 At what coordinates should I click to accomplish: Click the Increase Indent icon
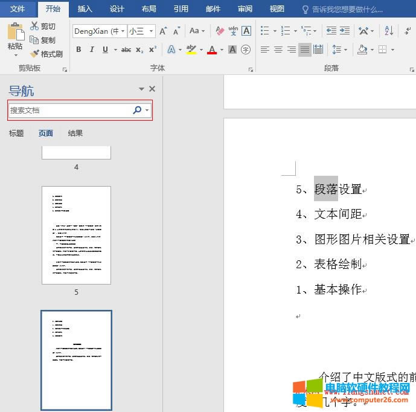(x=345, y=31)
